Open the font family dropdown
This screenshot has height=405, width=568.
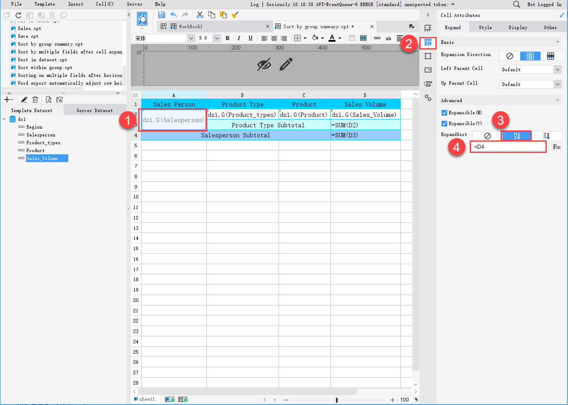(191, 38)
